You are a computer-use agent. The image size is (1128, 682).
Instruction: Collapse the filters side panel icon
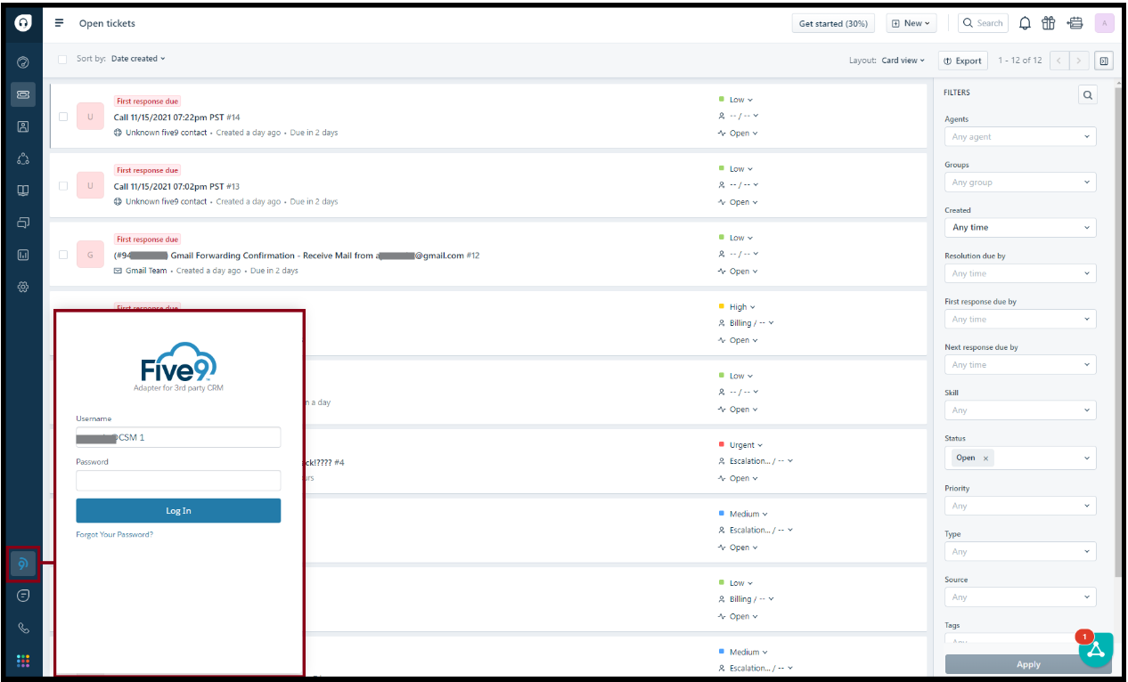[x=1104, y=61]
